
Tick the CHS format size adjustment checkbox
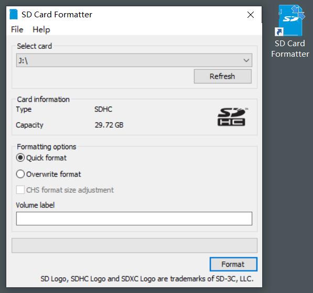[20, 190]
